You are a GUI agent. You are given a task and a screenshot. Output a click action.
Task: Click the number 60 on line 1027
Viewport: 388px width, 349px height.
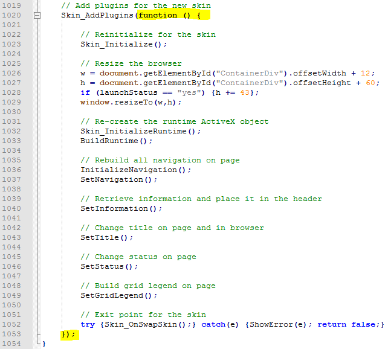coord(370,83)
